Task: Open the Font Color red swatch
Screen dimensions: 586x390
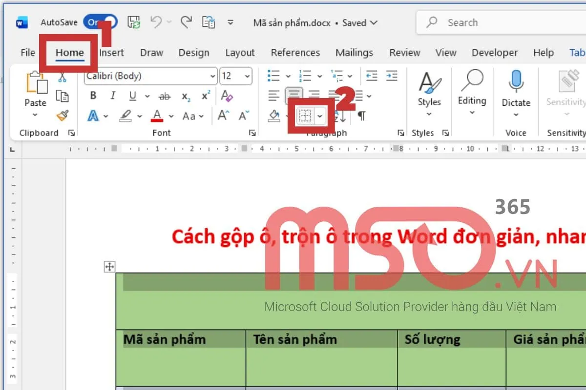Action: click(x=157, y=116)
